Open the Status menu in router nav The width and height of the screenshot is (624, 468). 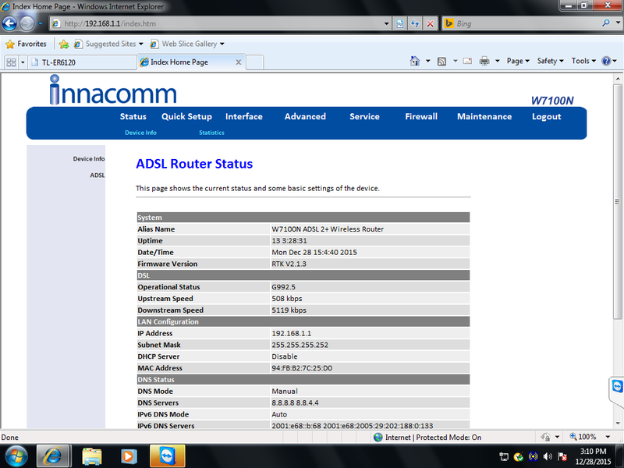(x=133, y=116)
